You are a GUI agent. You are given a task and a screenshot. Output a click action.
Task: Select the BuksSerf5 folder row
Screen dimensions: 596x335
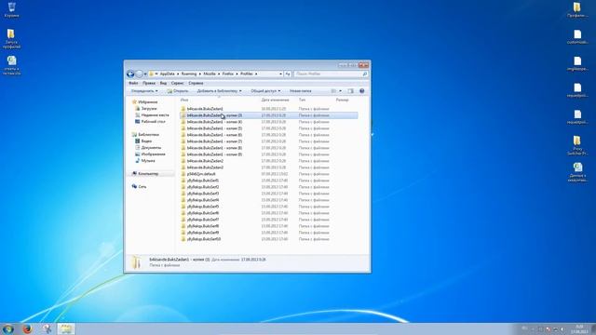click(x=268, y=207)
